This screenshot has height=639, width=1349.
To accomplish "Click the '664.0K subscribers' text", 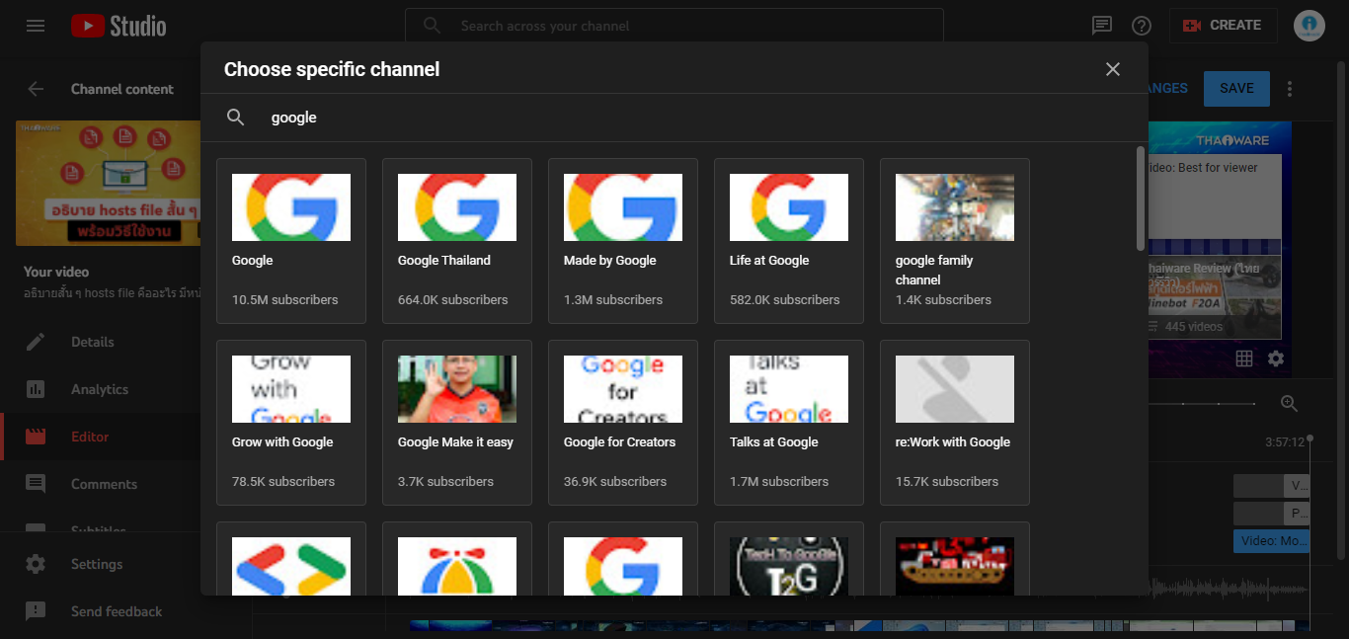I will [x=453, y=300].
